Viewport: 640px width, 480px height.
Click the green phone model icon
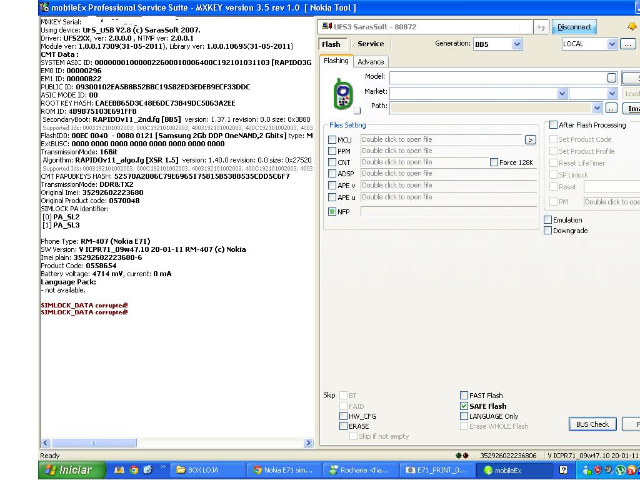click(x=343, y=94)
